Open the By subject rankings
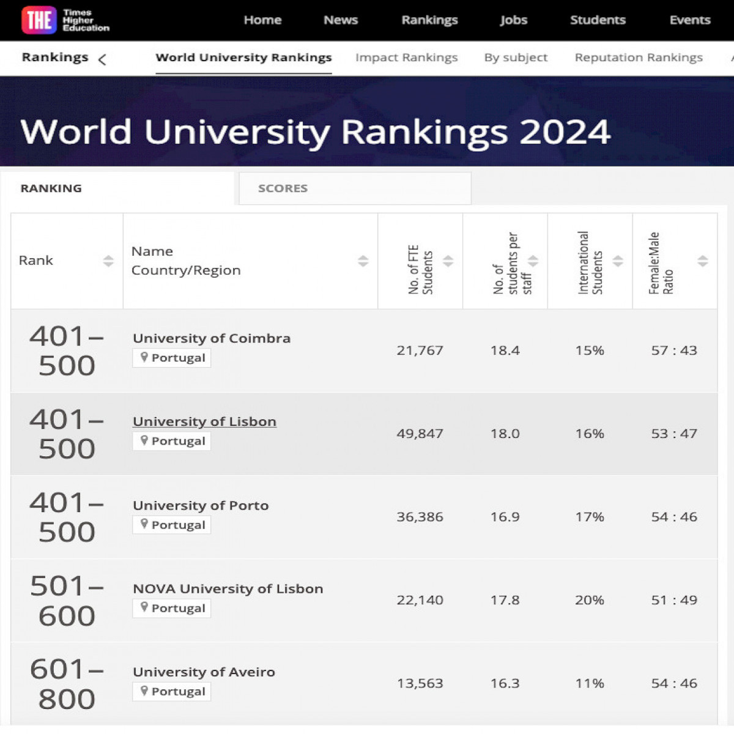The height and width of the screenshot is (734, 734). (x=516, y=57)
